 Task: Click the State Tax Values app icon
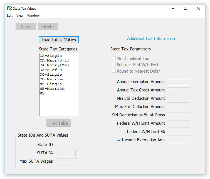click(9, 8)
